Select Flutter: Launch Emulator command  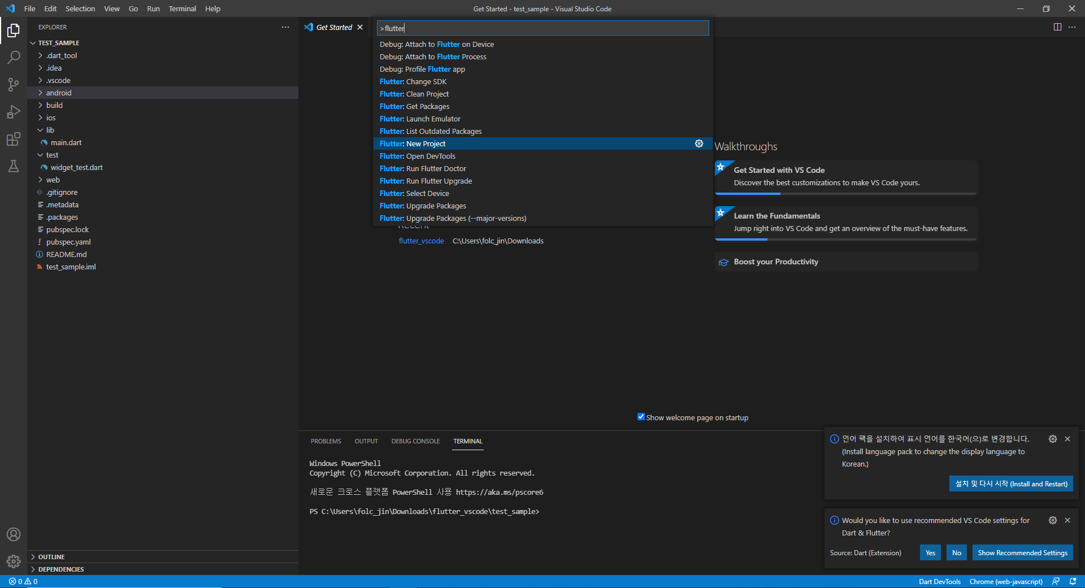tap(543, 119)
